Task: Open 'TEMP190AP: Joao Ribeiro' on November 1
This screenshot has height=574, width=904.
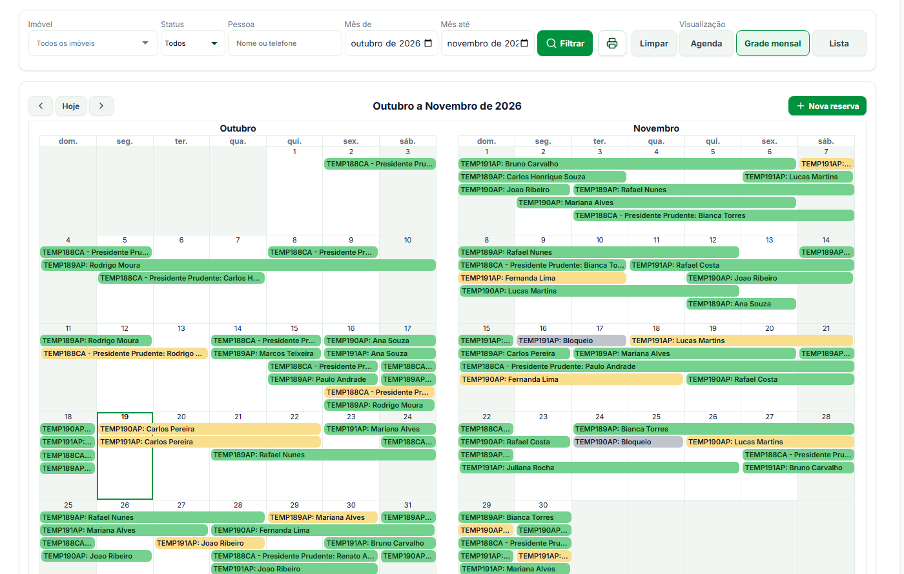Action: pos(514,190)
